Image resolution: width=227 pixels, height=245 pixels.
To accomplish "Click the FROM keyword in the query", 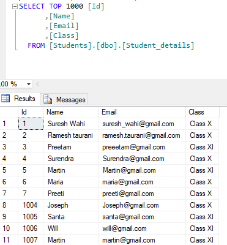I will tap(36, 45).
